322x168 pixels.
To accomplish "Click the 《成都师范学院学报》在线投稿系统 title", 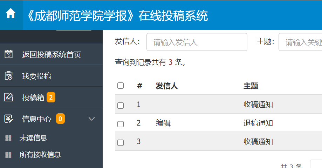I will tap(117, 16).
